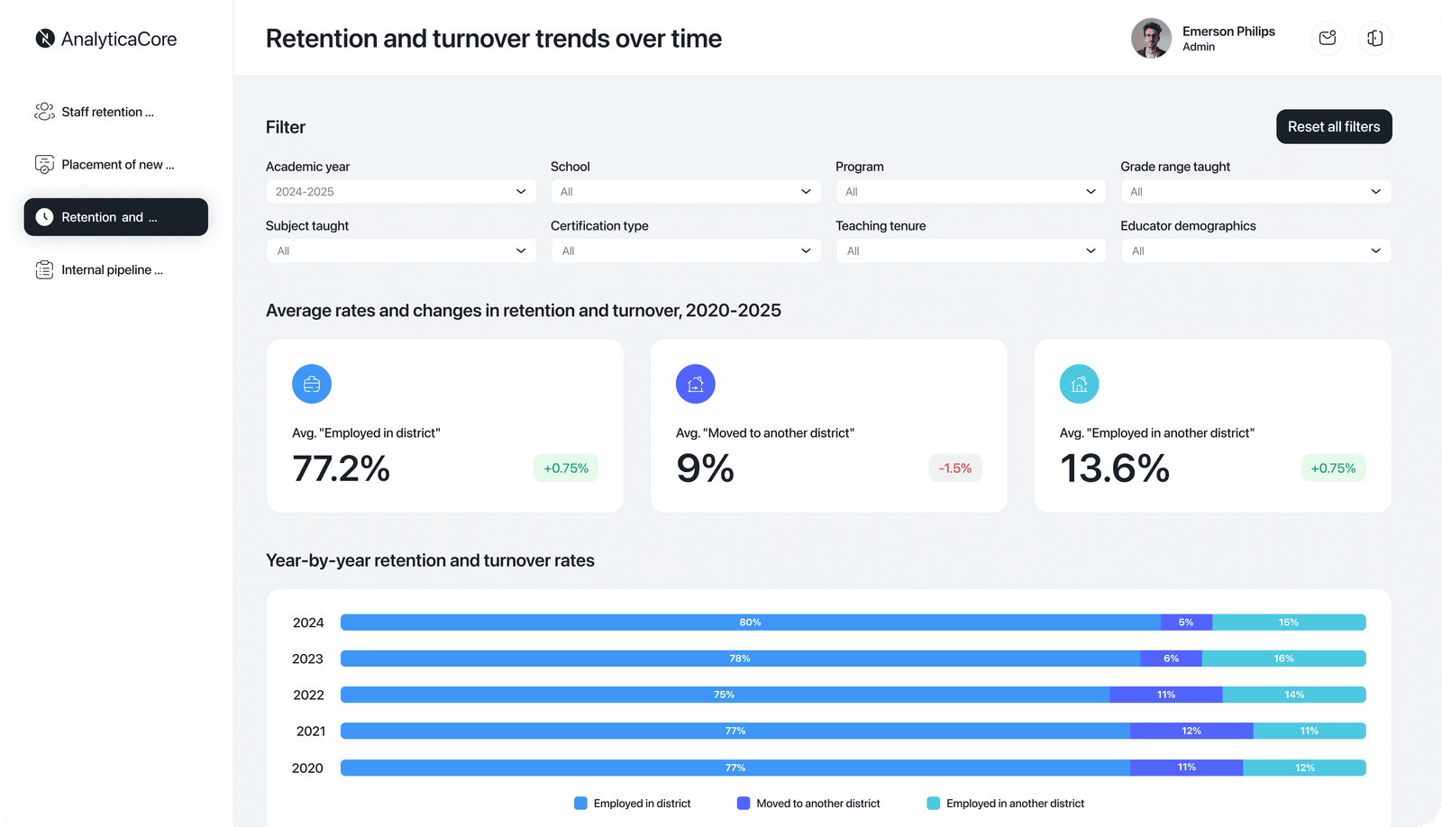Click the +0.75% badge on Employed in district
The width and height of the screenshot is (1442, 827).
click(x=565, y=468)
